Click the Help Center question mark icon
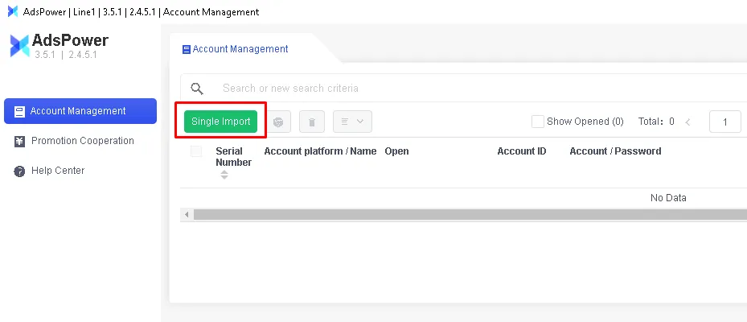Viewport: 747px width, 322px height. point(19,171)
